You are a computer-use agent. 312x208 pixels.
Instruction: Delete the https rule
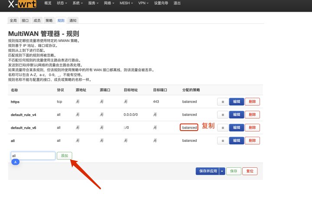[x=252, y=102]
